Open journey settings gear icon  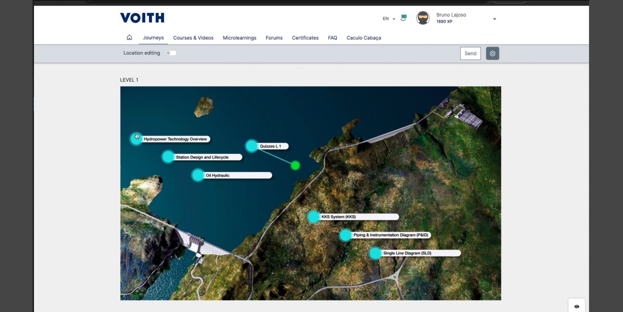pyautogui.click(x=492, y=53)
